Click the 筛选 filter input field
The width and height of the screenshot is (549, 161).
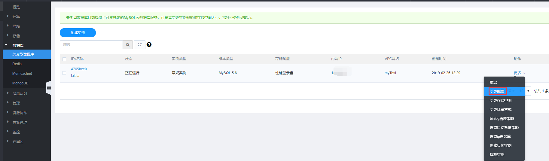point(91,45)
